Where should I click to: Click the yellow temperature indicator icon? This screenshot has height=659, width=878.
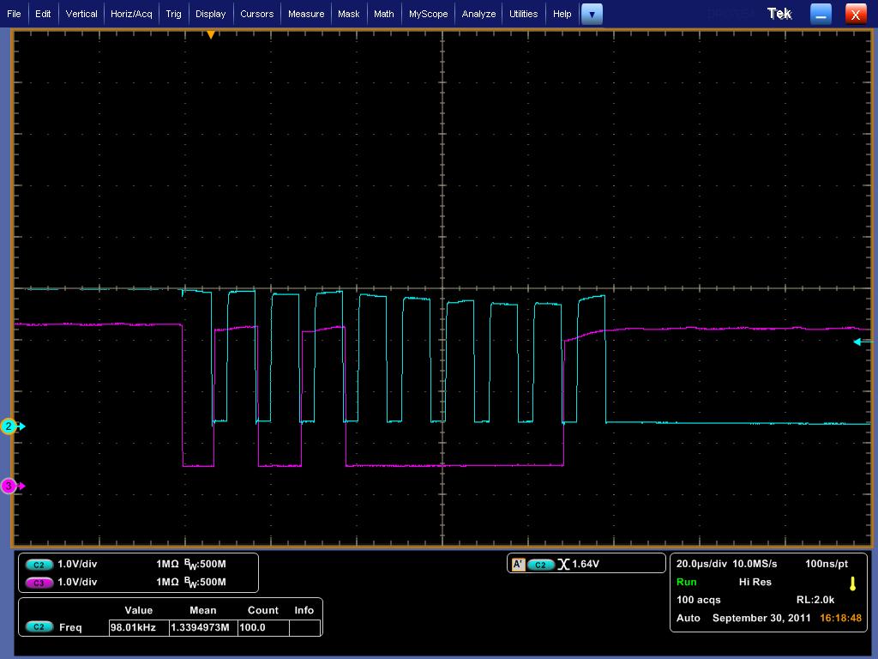click(853, 583)
